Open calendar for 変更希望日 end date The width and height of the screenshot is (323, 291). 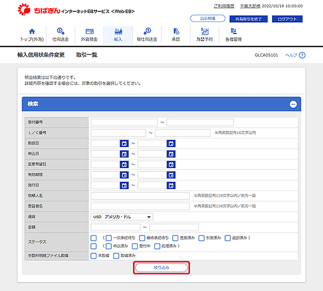pyautogui.click(x=171, y=164)
